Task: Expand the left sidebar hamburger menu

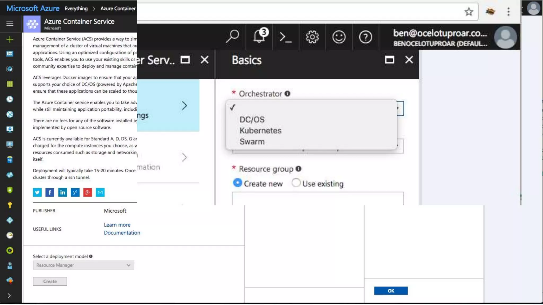Action: [x=10, y=24]
